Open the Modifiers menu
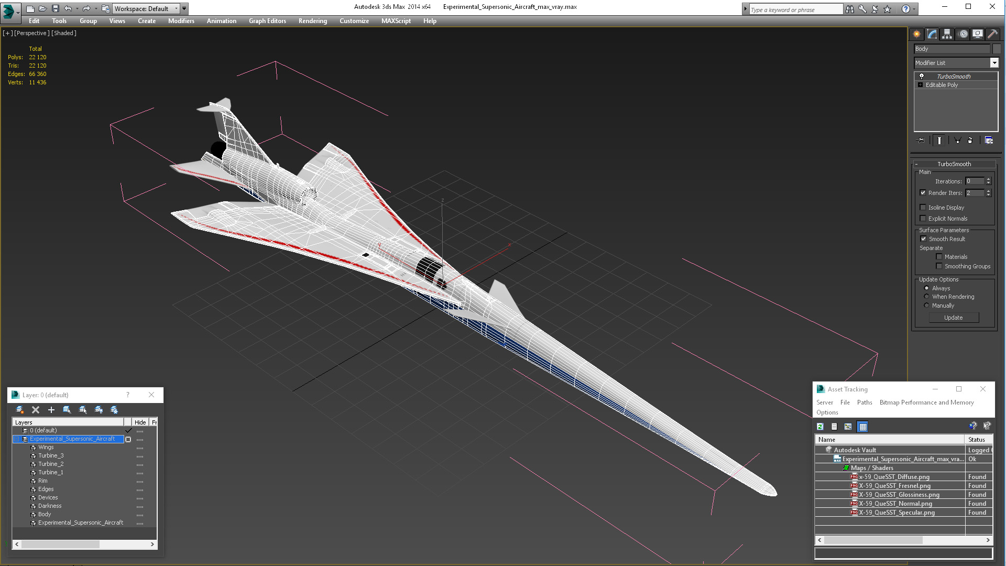Viewport: 1006px width, 566px height. click(181, 21)
